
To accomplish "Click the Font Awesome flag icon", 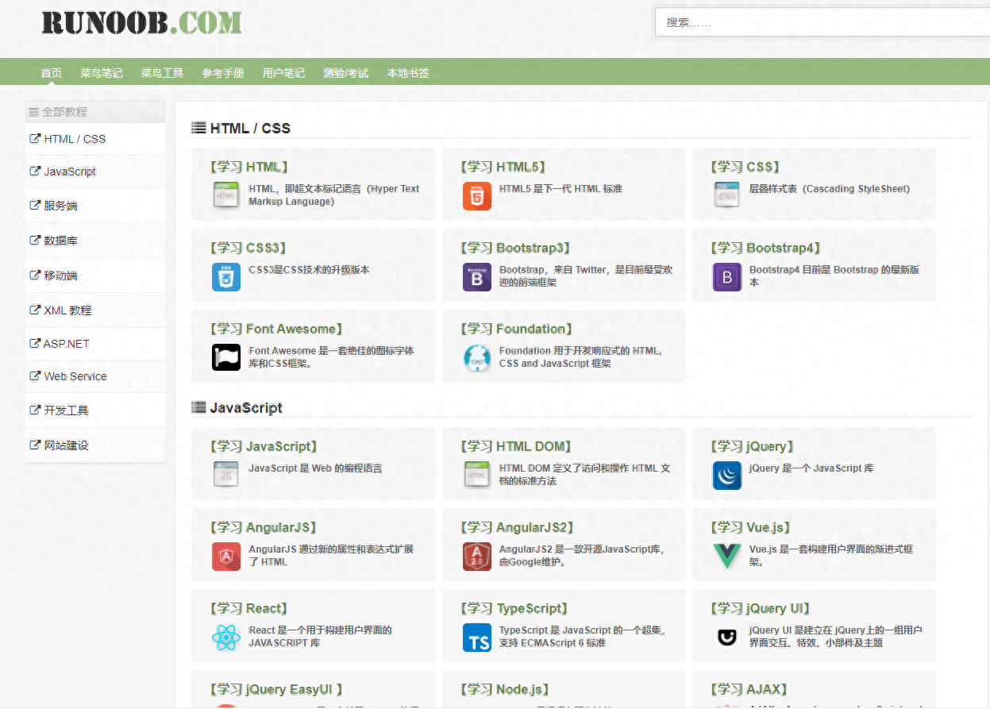I will pyautogui.click(x=226, y=357).
